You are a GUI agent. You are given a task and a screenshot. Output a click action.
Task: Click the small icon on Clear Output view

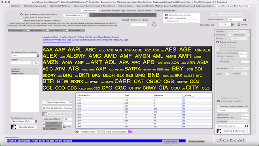[70, 102]
